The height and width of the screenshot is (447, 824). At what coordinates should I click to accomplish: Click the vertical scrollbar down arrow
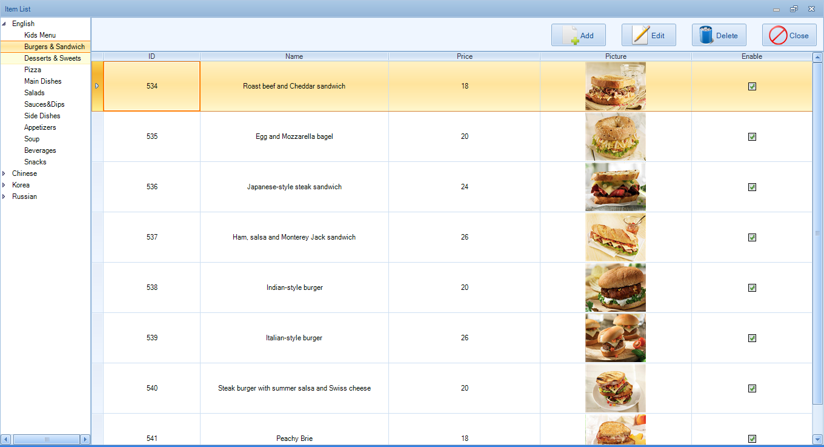tap(817, 439)
